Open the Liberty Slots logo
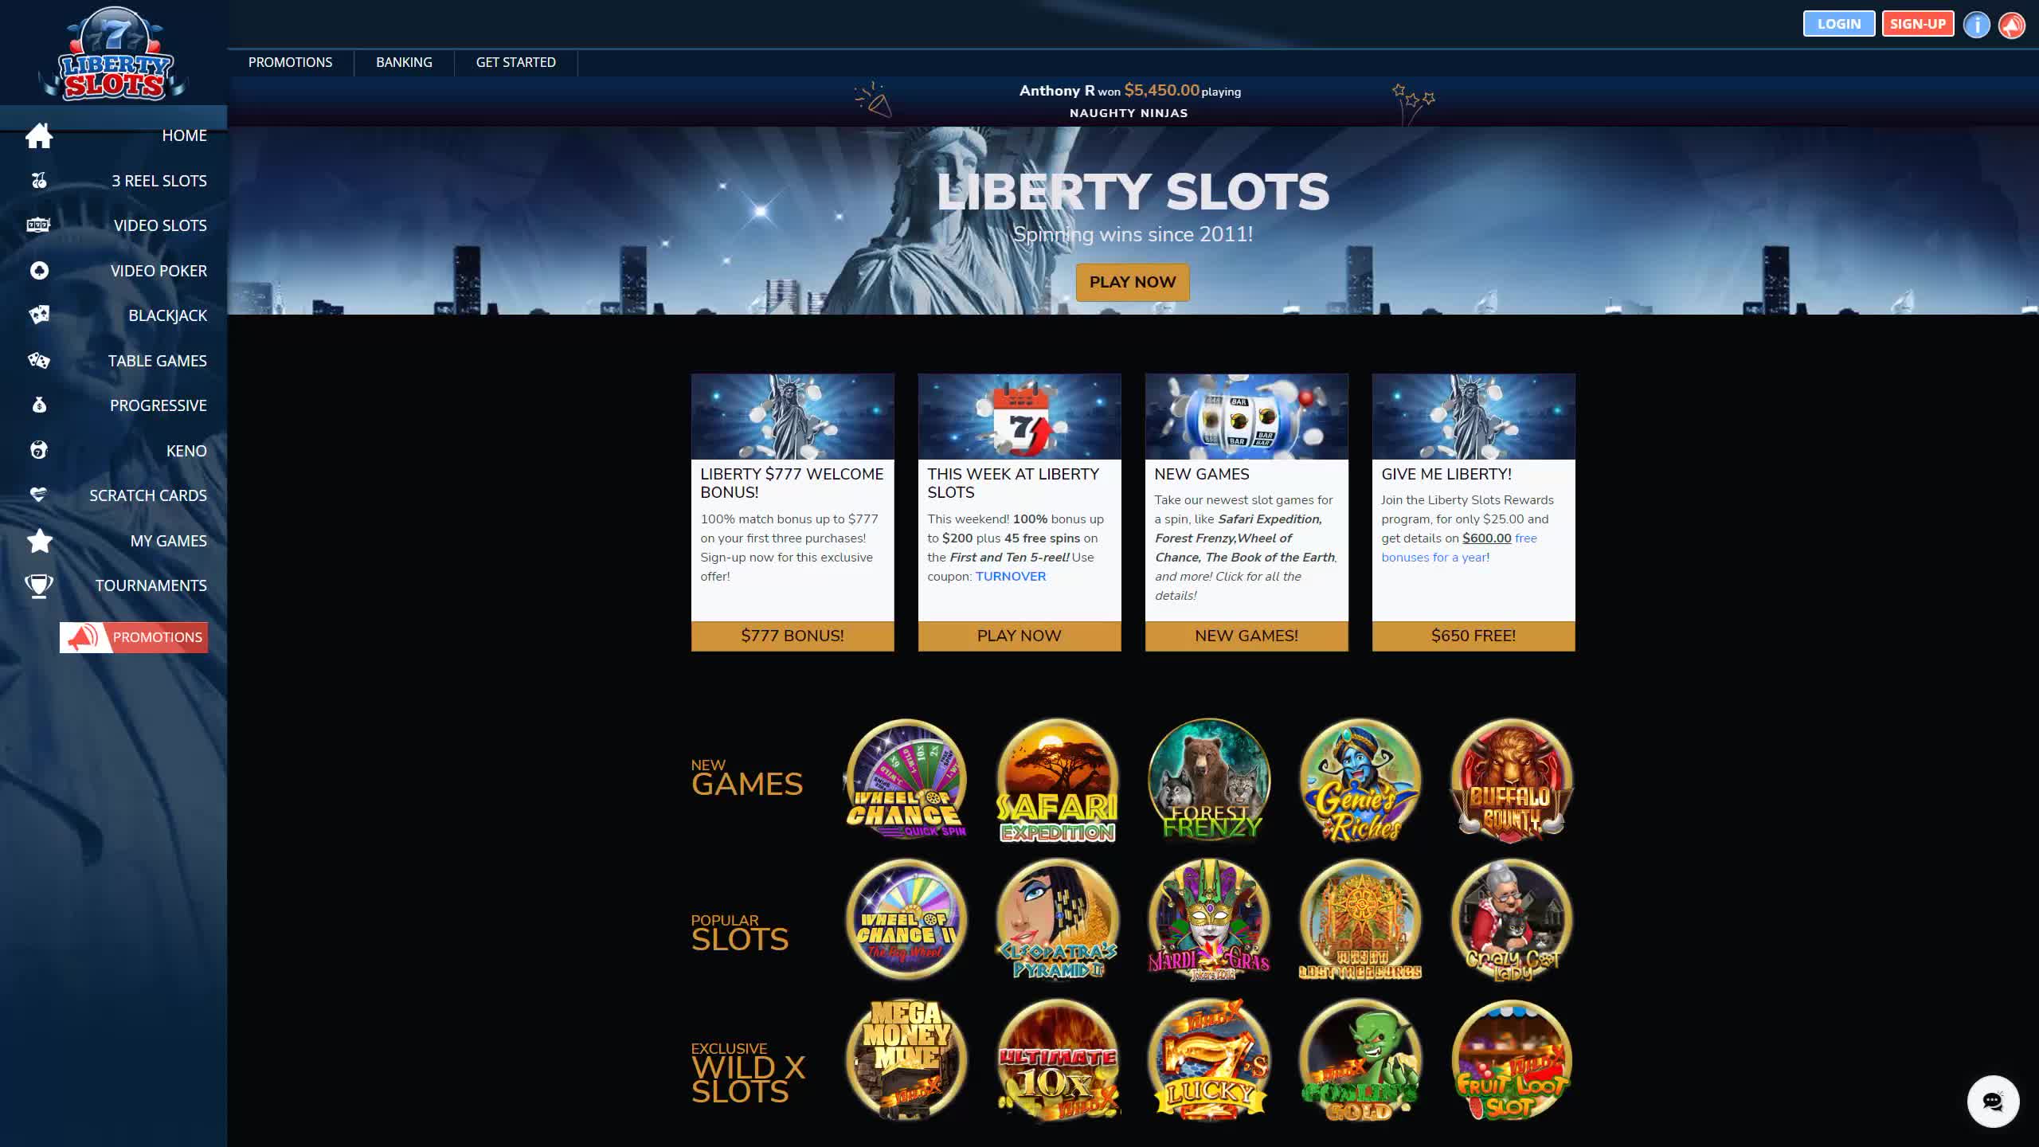This screenshot has width=2039, height=1147. tap(113, 53)
